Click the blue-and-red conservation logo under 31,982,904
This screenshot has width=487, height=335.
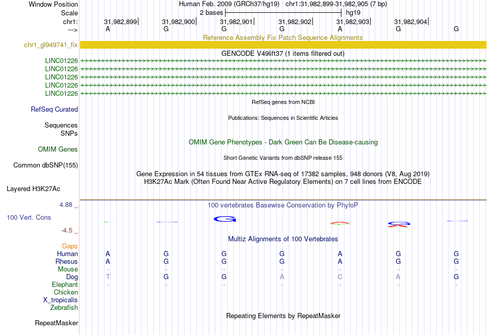pos(398,224)
